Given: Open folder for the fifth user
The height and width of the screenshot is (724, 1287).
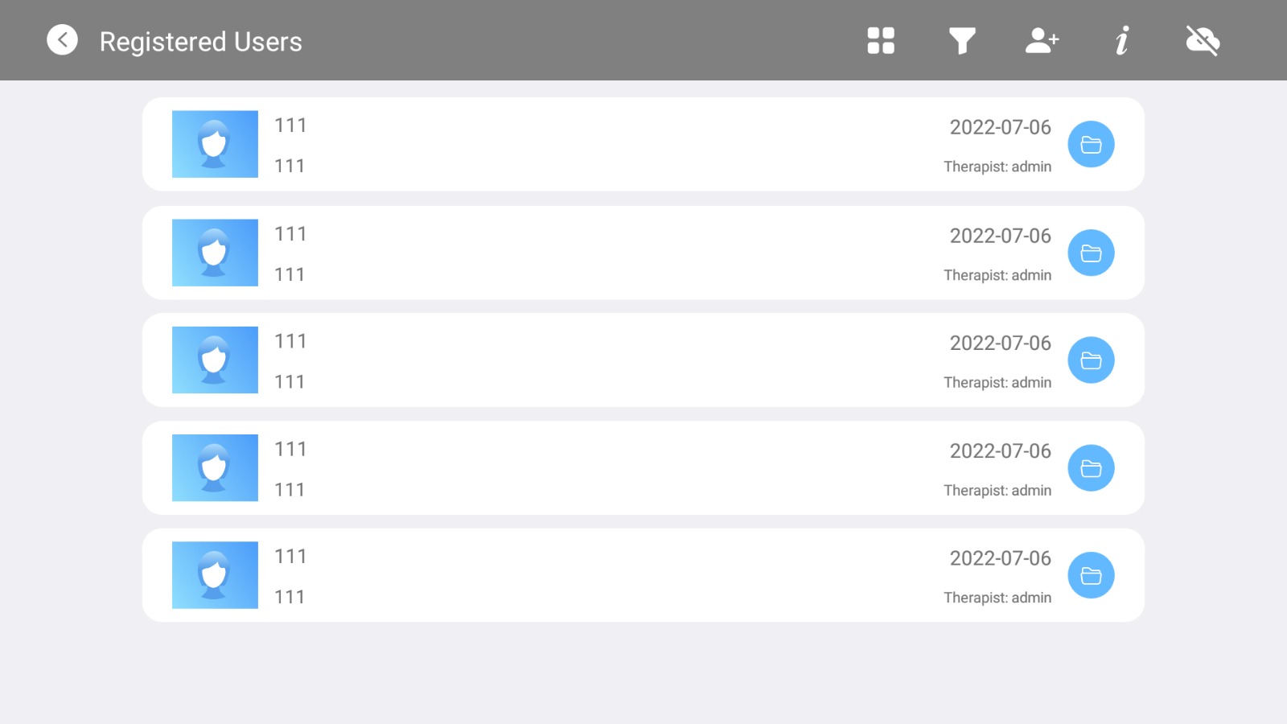Looking at the screenshot, I should (1091, 576).
